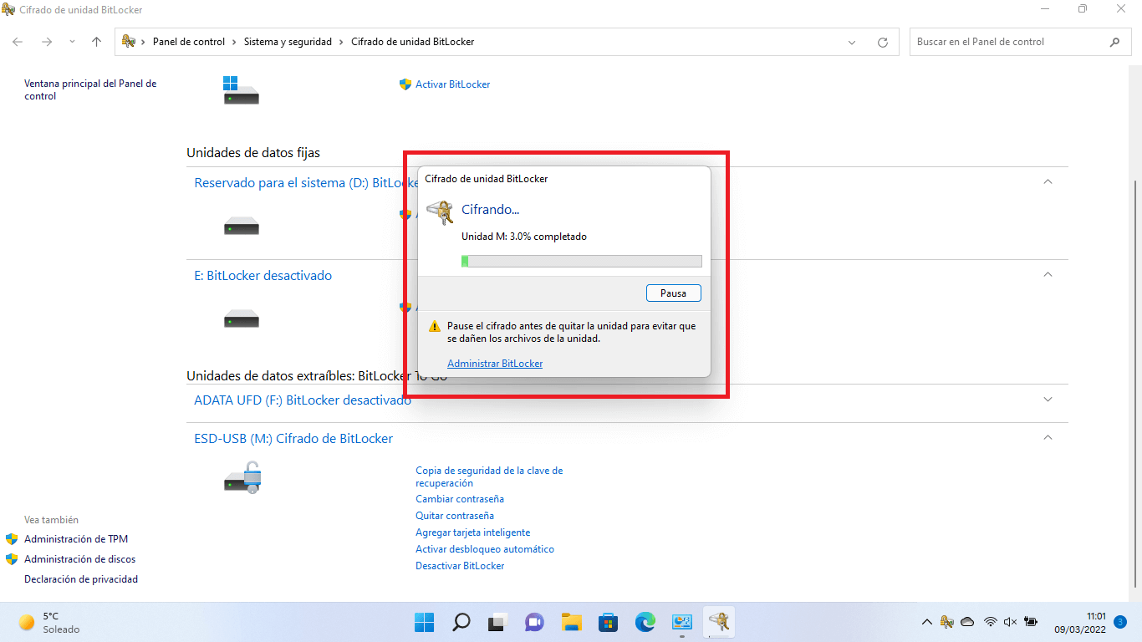Click the warning triangle icon in dialog
1142x642 pixels.
434,327
